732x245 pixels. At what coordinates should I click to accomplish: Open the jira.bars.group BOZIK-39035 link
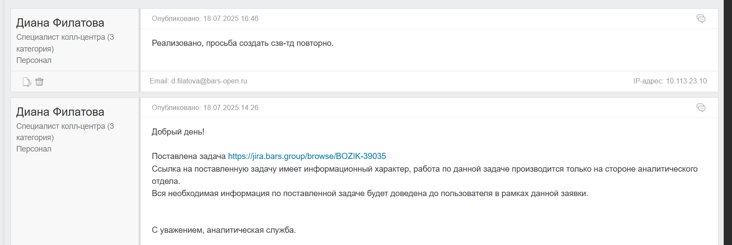(307, 156)
